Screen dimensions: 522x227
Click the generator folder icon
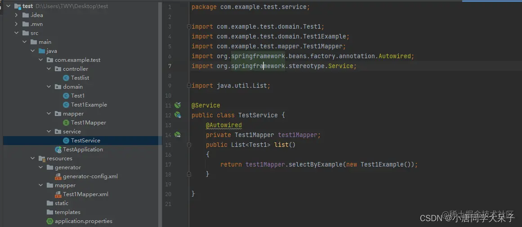[50, 167]
